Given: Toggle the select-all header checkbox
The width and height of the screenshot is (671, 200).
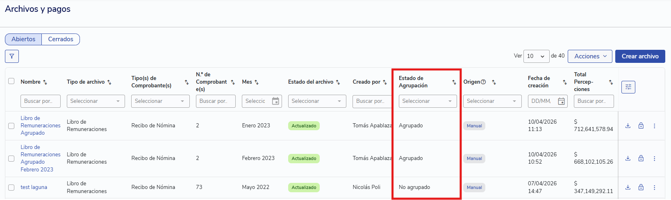Looking at the screenshot, I should tap(11, 81).
